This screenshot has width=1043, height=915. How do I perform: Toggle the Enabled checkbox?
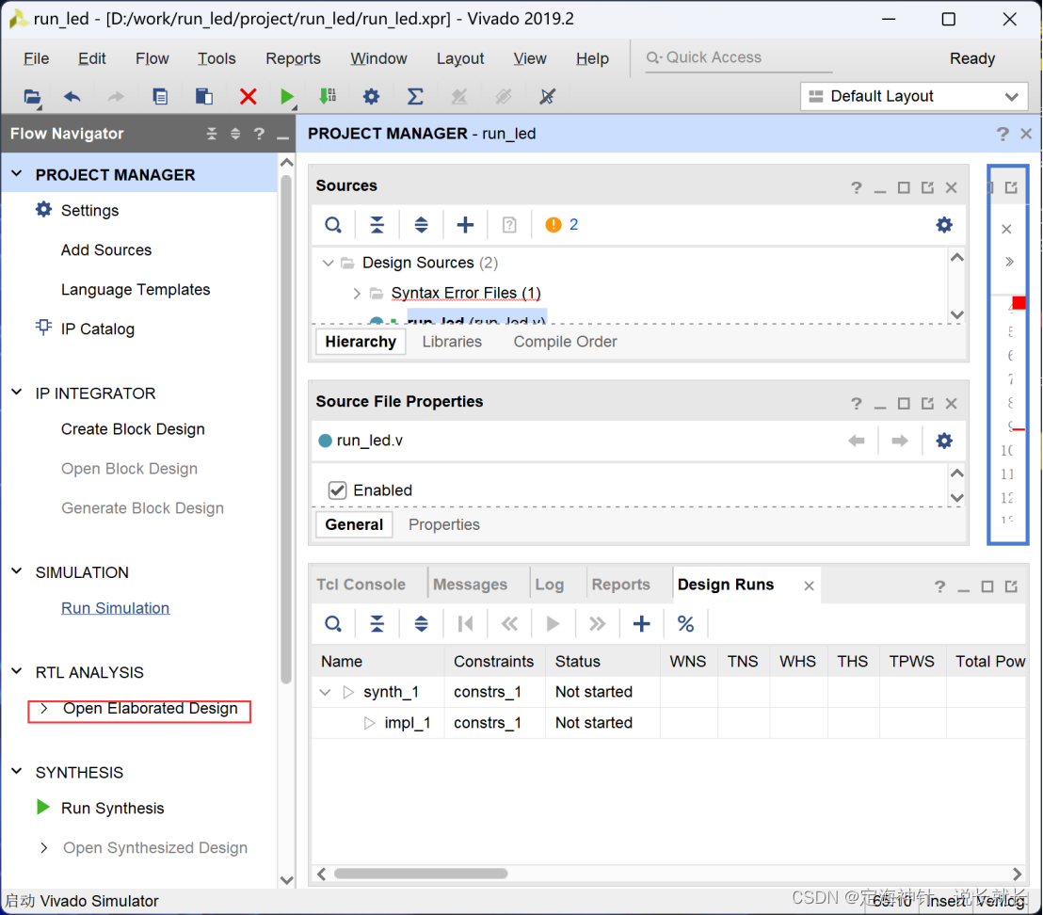pyautogui.click(x=337, y=490)
